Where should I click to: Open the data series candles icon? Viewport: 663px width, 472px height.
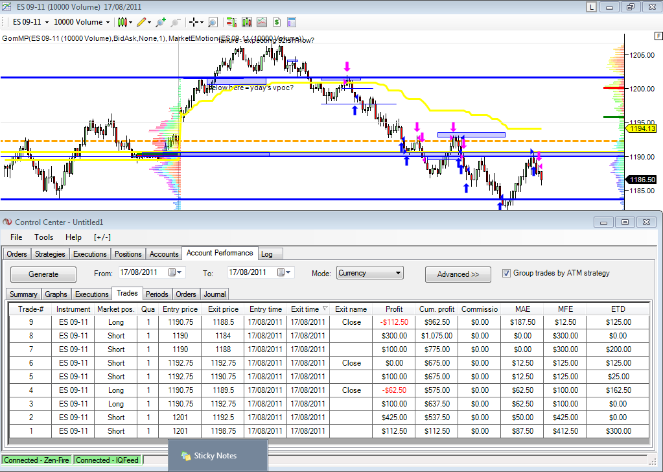click(247, 22)
